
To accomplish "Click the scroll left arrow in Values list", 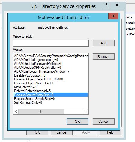I will click(16, 111).
